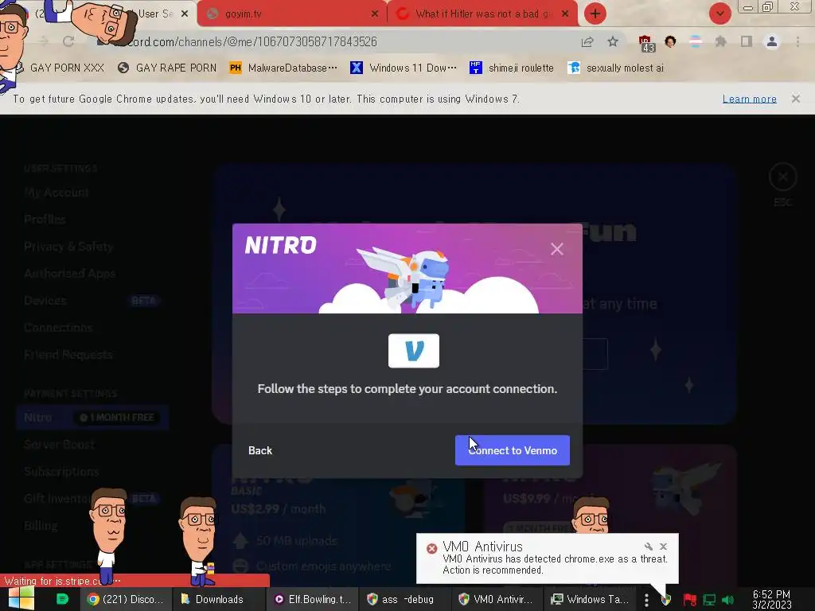Viewport: 815px width, 611px height.
Task: Click the striped flag extension icon
Action: pyautogui.click(x=696, y=41)
